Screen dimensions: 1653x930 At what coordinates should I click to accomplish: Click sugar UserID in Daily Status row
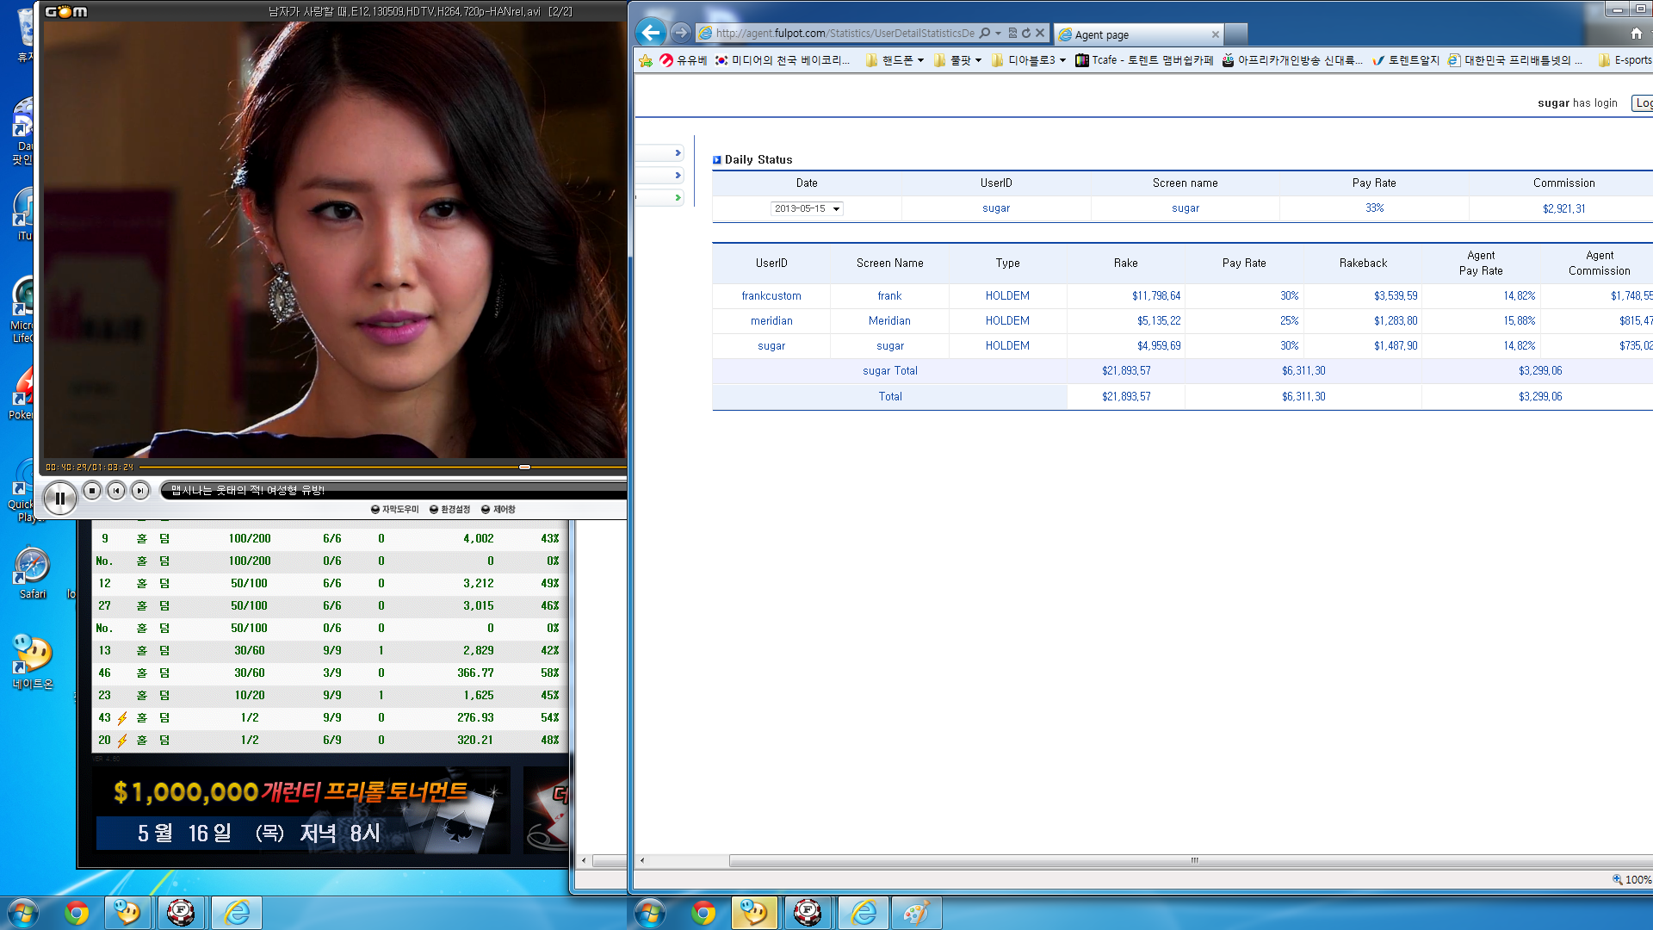tap(996, 208)
